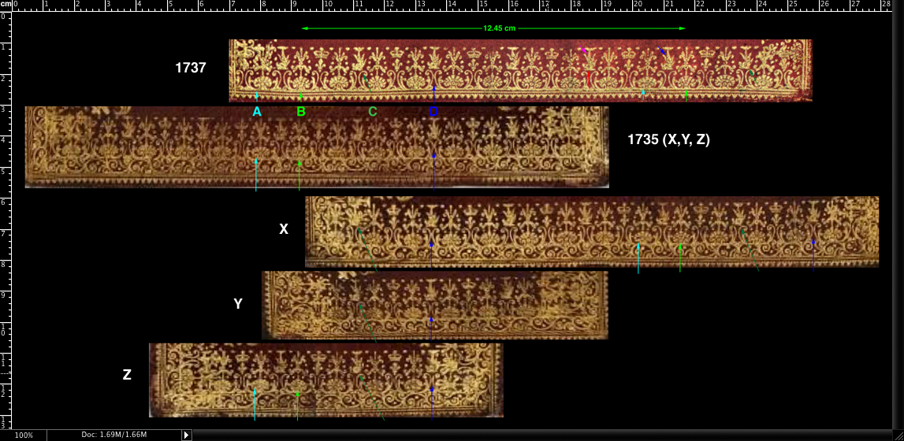904x441 pixels.
Task: Click the standalone white Z strip label
Action: click(127, 375)
